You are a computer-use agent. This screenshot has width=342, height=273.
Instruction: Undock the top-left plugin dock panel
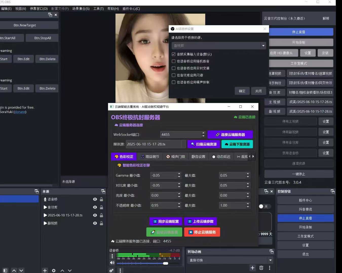tap(50, 15)
